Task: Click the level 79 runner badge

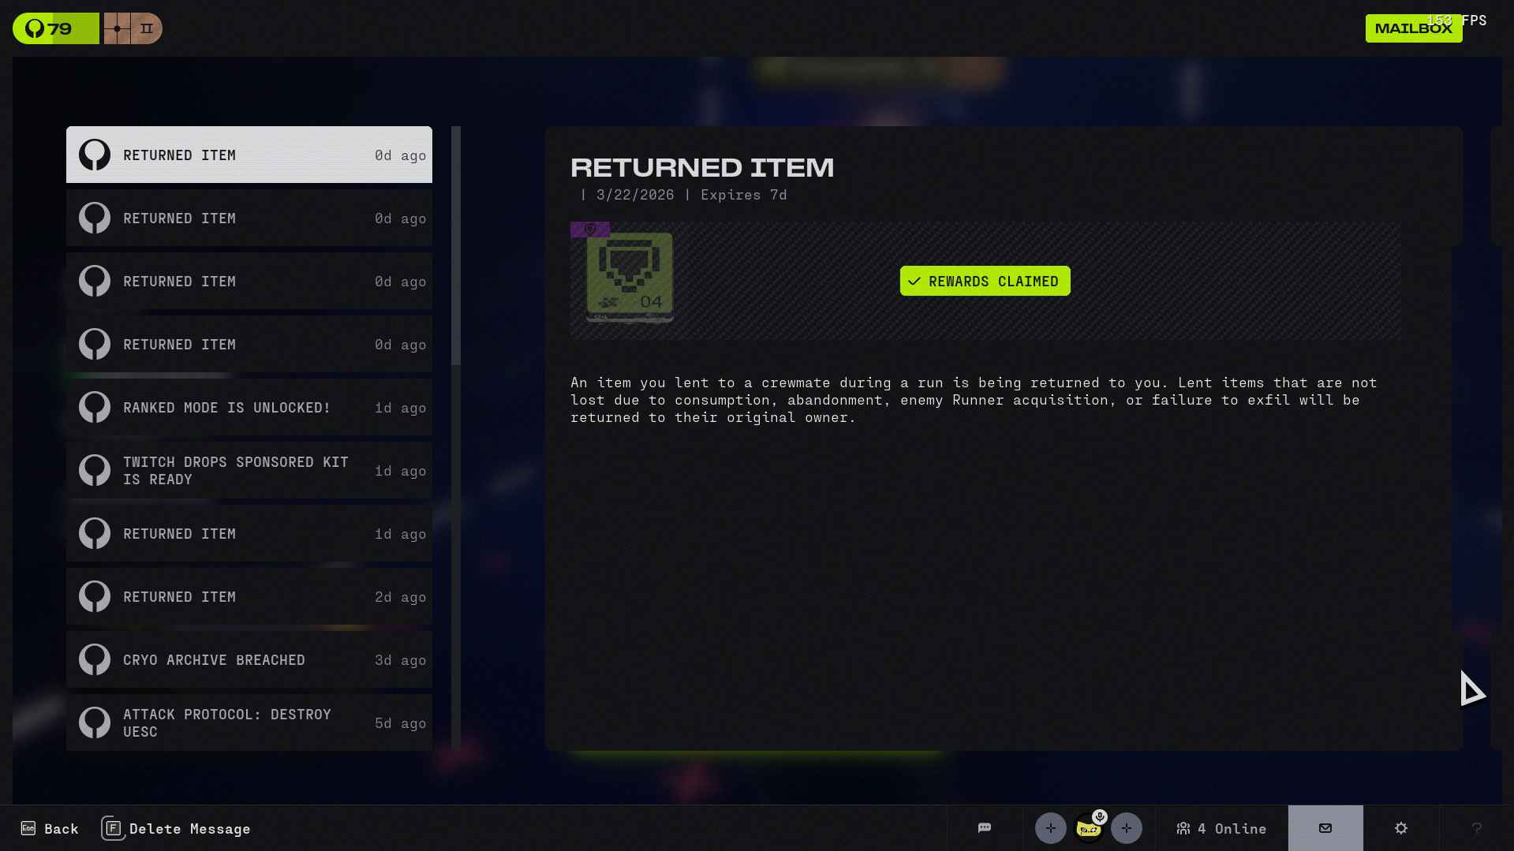Action: [x=55, y=28]
